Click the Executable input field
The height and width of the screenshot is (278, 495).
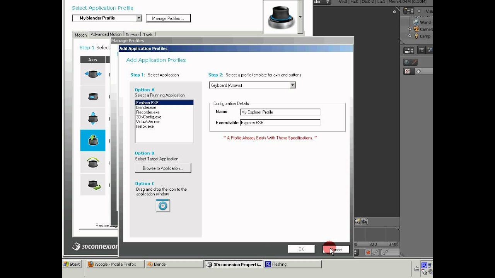[280, 122]
